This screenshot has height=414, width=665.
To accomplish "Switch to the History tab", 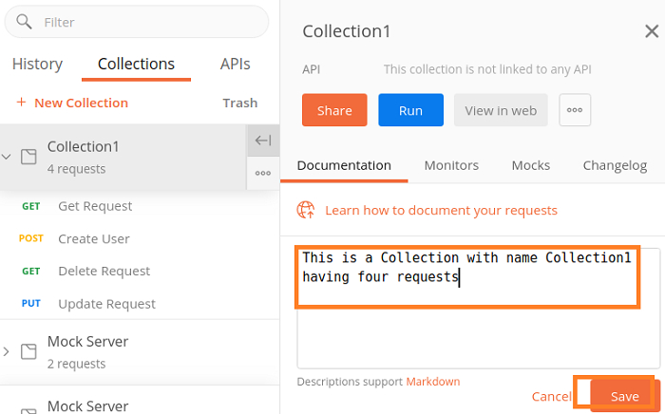I will pyautogui.click(x=37, y=65).
